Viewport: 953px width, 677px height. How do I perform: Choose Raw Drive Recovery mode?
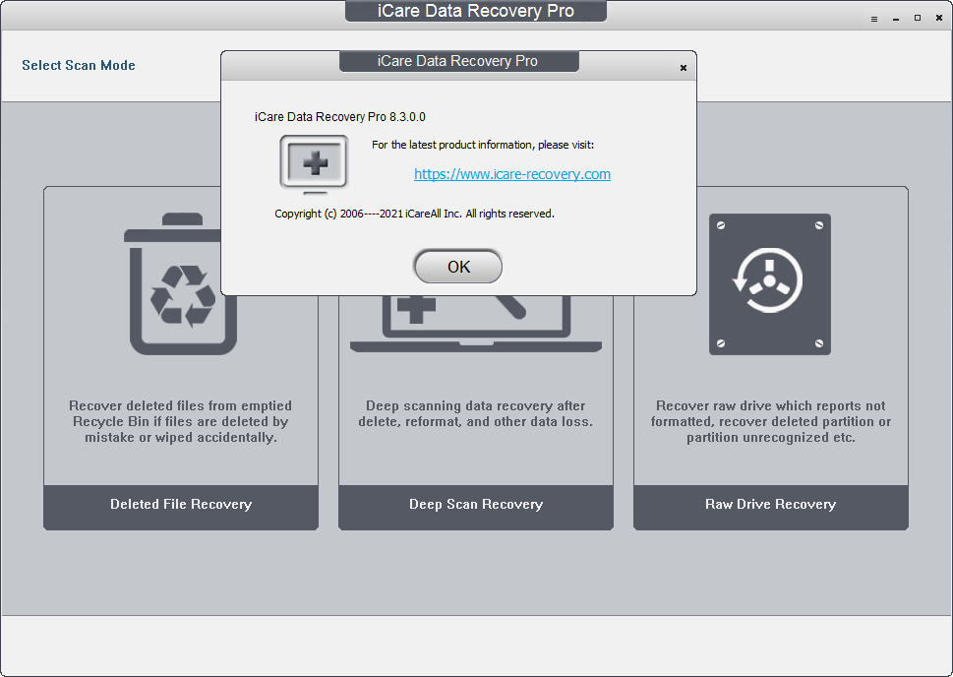click(x=771, y=507)
